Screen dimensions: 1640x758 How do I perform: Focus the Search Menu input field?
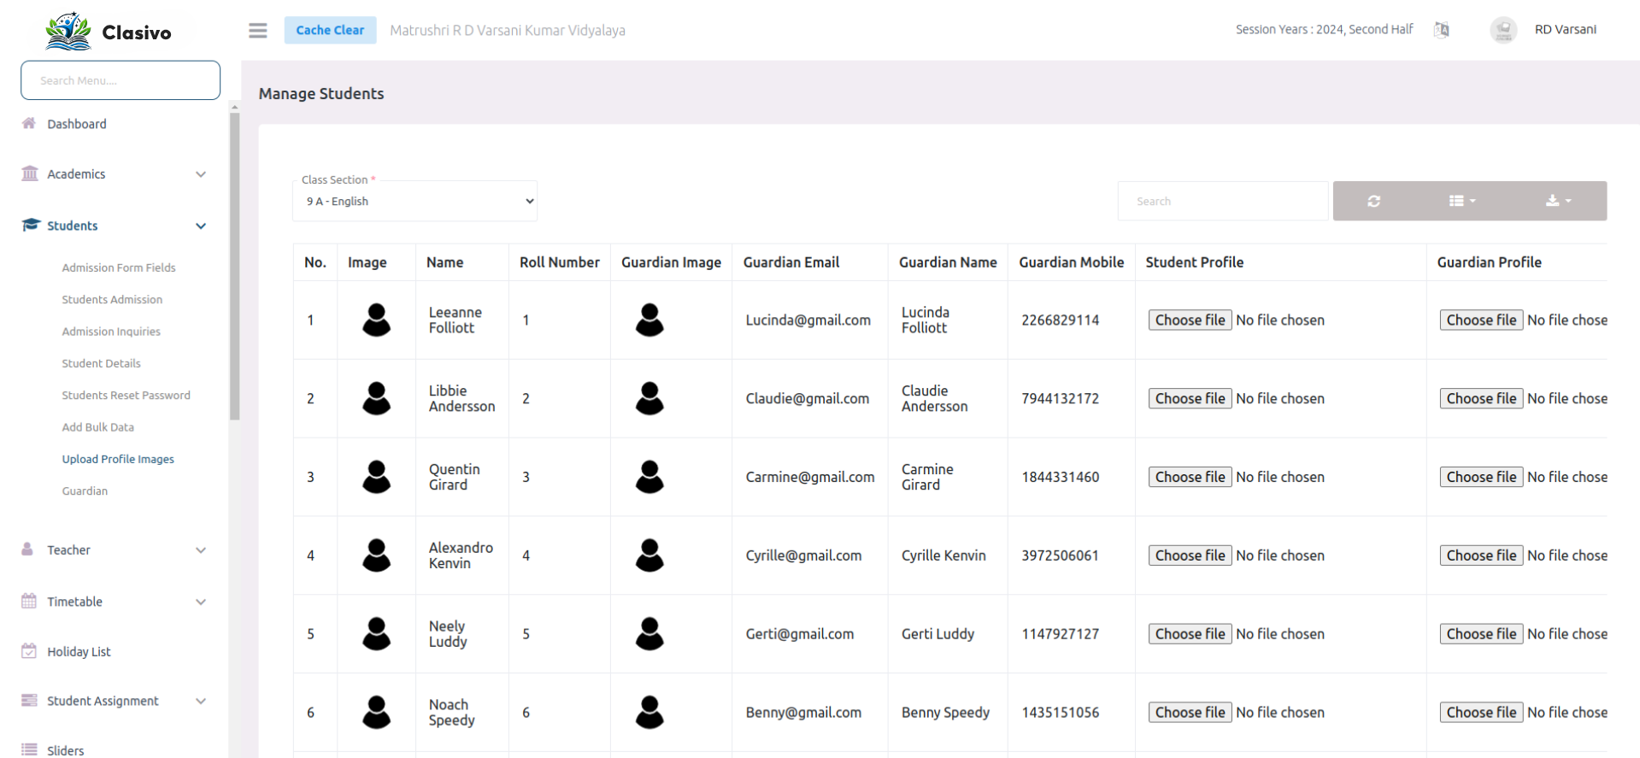click(x=121, y=80)
